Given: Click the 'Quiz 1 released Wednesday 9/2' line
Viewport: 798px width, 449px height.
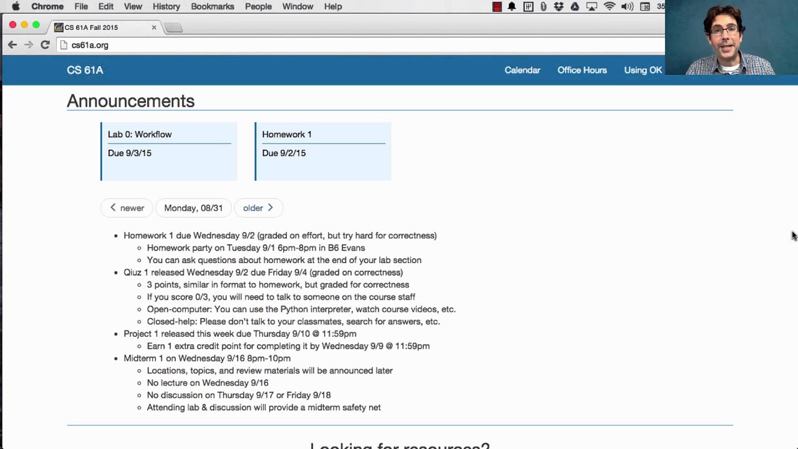Looking at the screenshot, I should pos(263,273).
